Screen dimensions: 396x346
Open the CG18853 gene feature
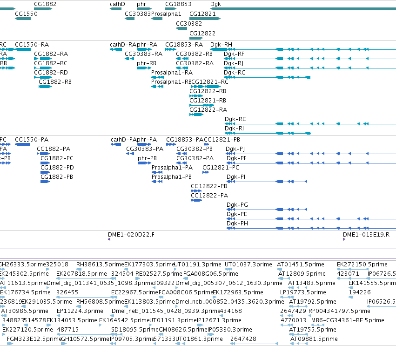coord(171,9)
